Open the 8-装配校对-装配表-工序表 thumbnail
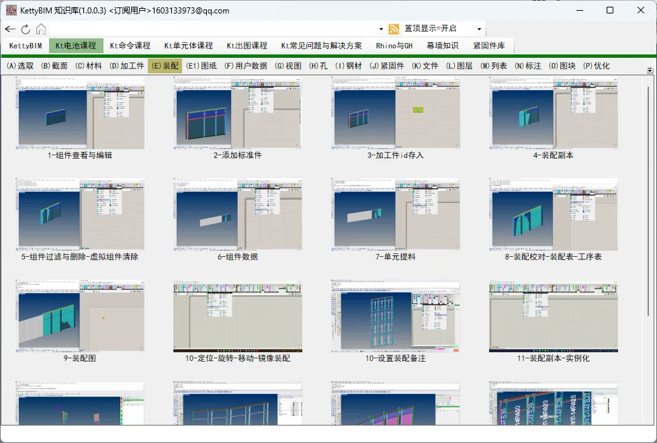This screenshot has height=443, width=657. tap(554, 214)
